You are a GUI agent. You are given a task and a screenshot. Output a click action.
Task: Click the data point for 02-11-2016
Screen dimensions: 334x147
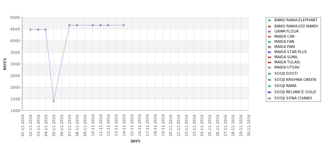click(x=30, y=29)
